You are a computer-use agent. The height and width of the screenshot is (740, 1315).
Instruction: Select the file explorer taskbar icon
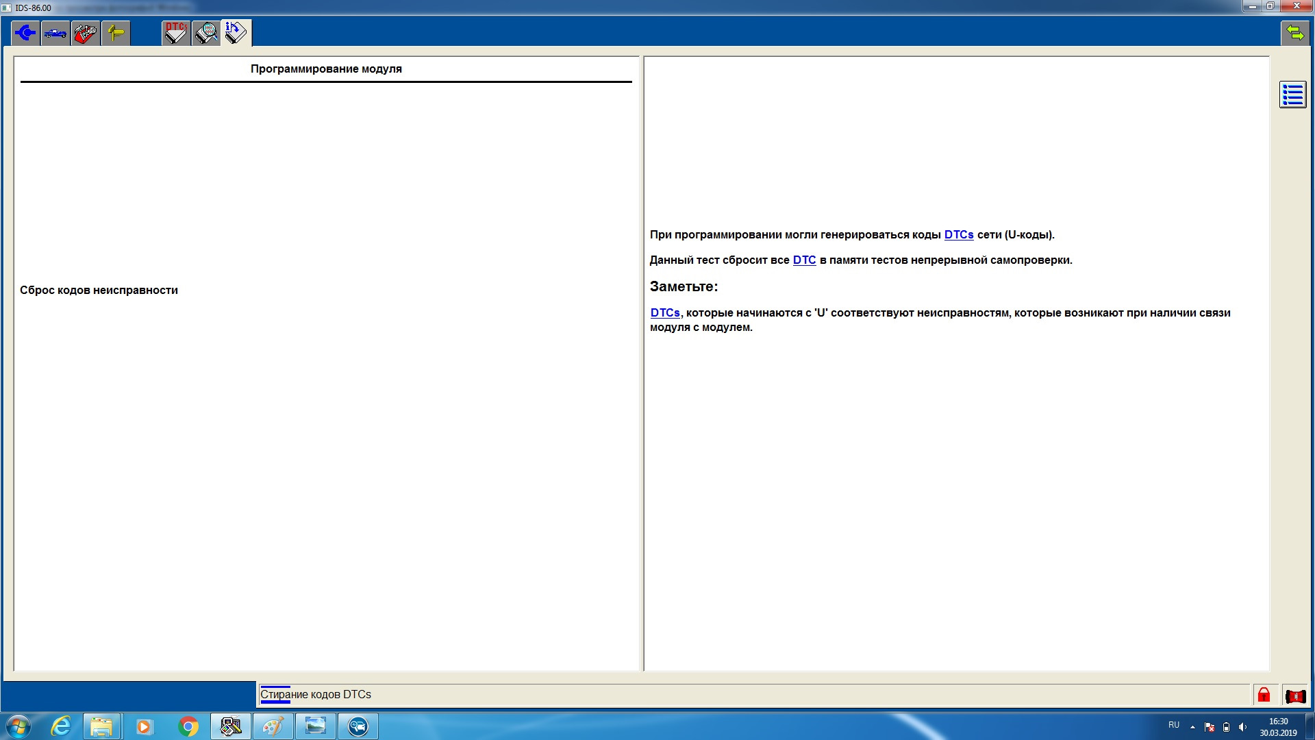click(102, 726)
